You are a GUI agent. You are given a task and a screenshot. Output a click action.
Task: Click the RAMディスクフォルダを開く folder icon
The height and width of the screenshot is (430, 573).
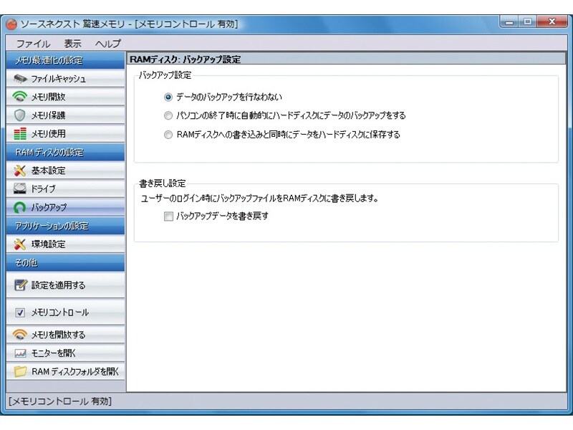coord(21,371)
